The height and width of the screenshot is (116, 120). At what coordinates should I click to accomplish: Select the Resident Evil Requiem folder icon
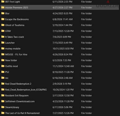pyautogui.click(x=3, y=95)
